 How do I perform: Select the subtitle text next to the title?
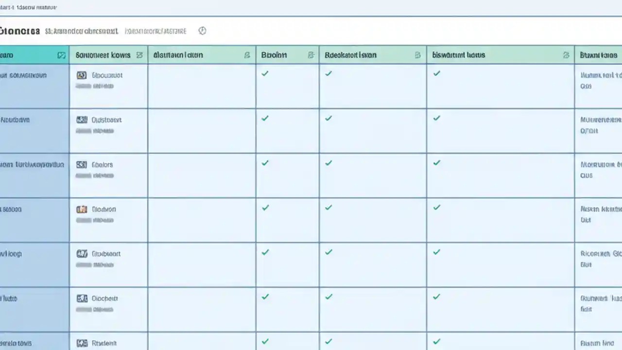pyautogui.click(x=81, y=31)
